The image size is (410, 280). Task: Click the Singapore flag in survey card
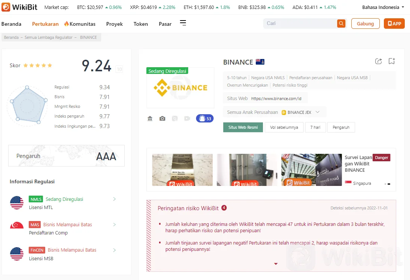(x=348, y=183)
